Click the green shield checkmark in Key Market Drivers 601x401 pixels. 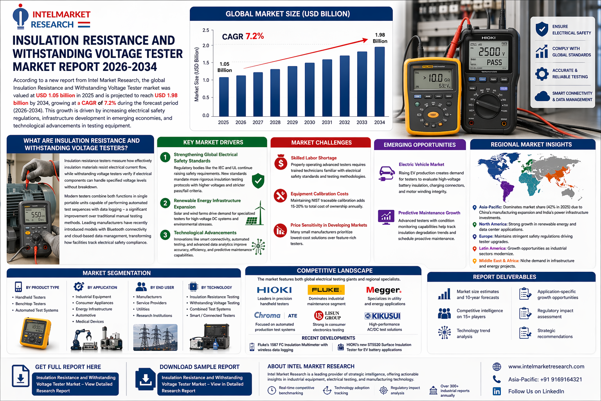pos(258,181)
